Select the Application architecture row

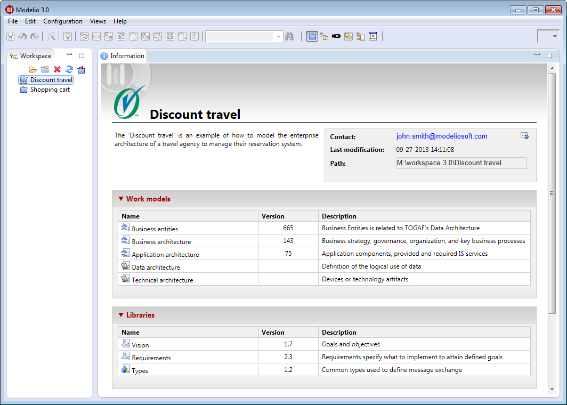pyautogui.click(x=325, y=254)
